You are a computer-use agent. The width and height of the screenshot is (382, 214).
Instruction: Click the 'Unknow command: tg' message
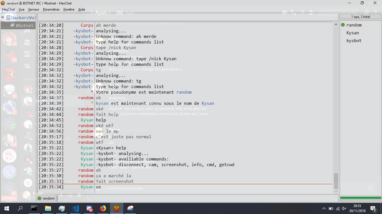click(119, 81)
